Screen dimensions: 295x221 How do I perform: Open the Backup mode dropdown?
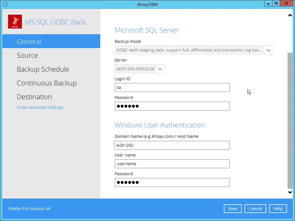click(268, 50)
